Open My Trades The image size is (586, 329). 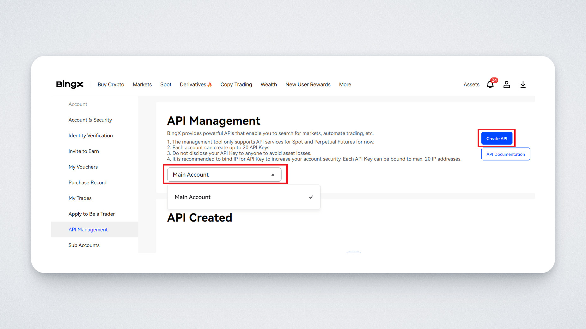[x=80, y=198]
